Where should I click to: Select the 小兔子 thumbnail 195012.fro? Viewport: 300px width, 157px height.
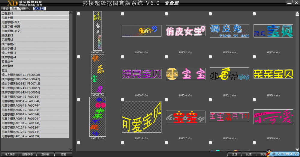tap(229, 74)
